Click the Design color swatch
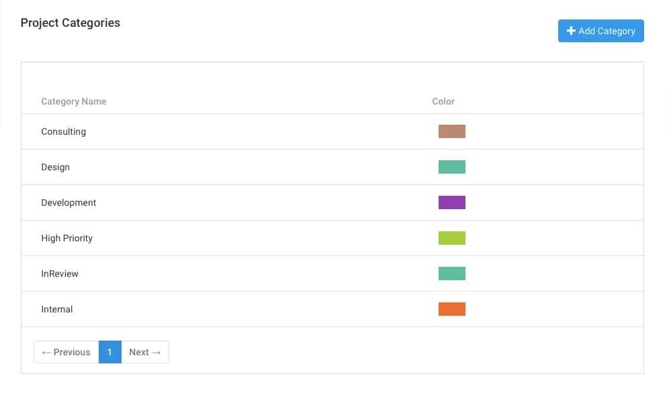Viewport: 671px width, 415px height. pyautogui.click(x=451, y=166)
